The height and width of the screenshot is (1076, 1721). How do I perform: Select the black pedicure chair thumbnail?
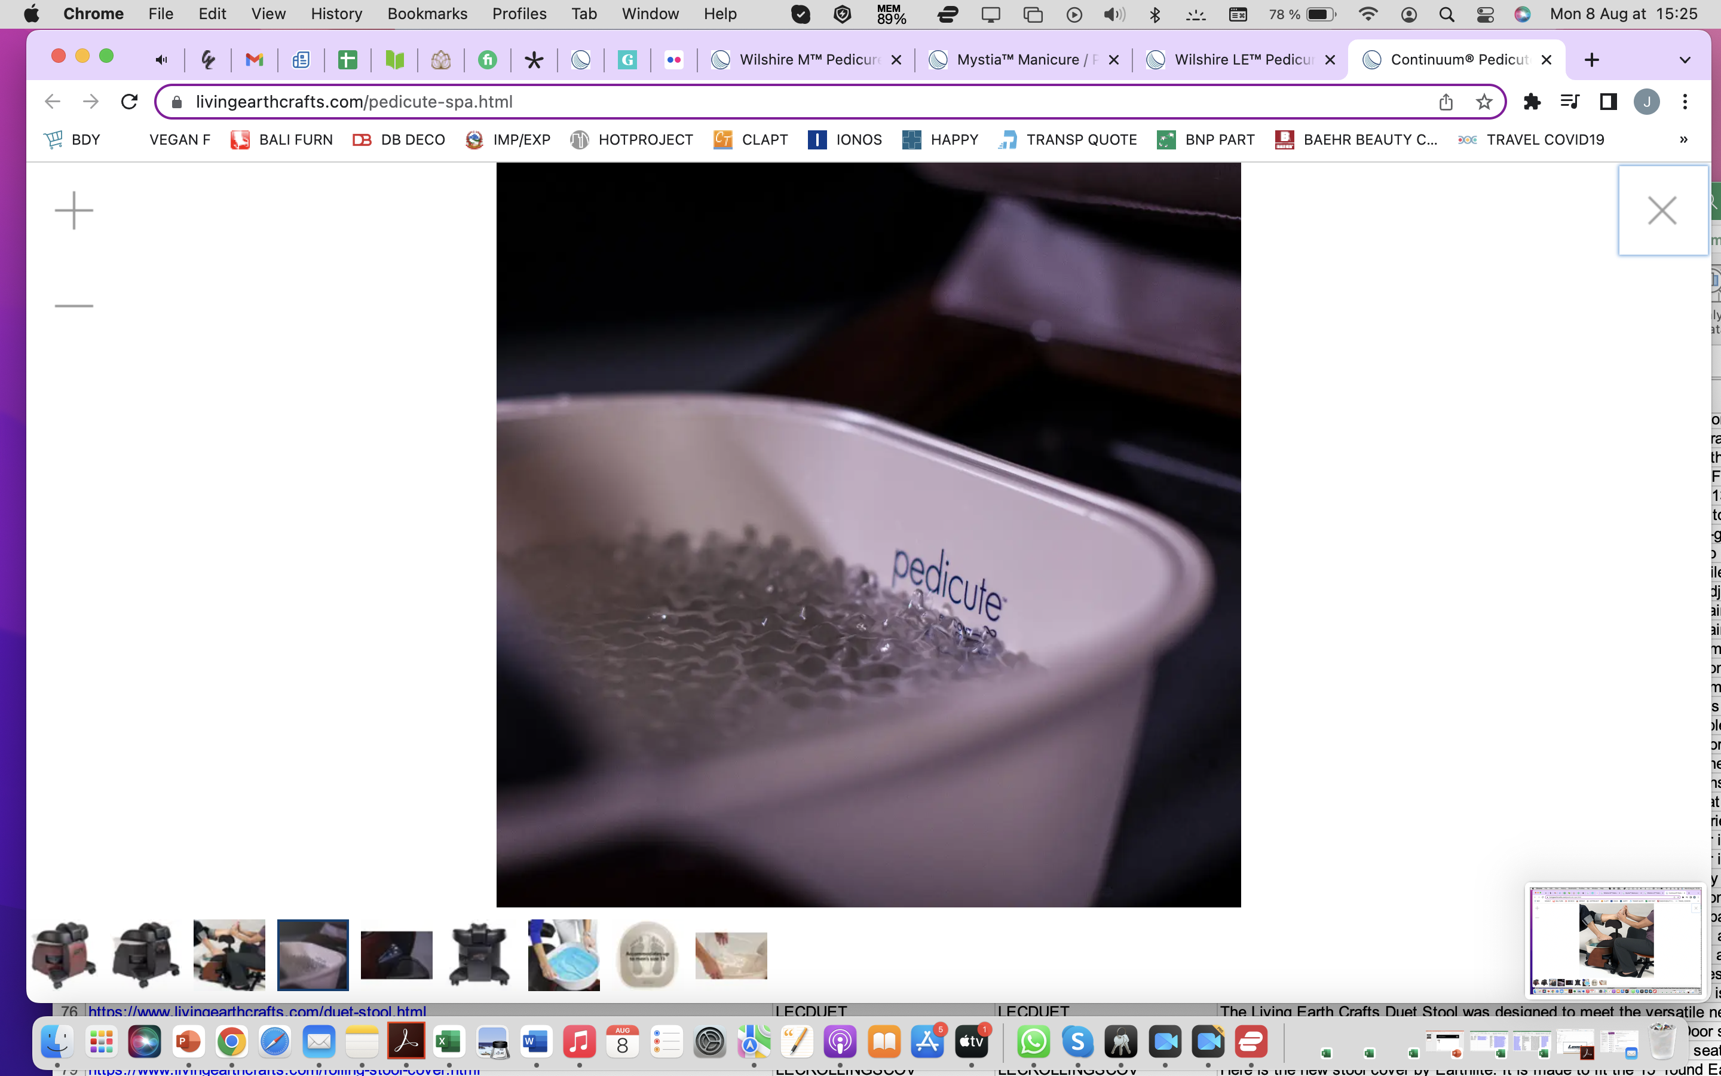coord(146,955)
